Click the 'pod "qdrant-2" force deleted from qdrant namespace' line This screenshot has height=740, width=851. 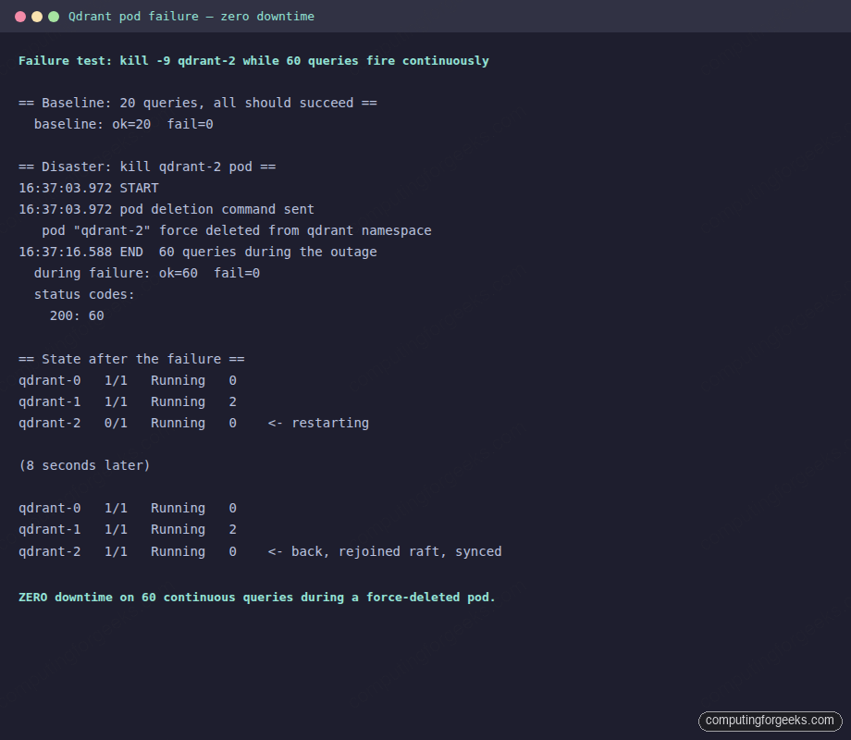pos(237,230)
